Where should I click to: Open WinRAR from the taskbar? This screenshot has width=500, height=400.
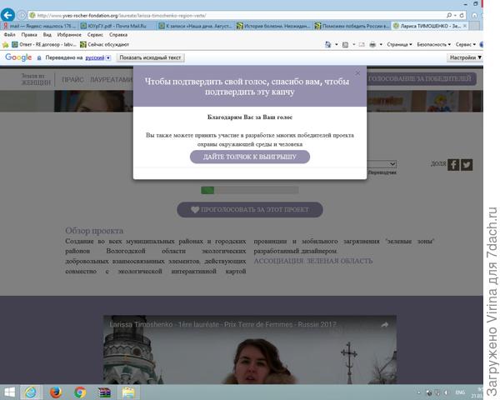coord(104,392)
